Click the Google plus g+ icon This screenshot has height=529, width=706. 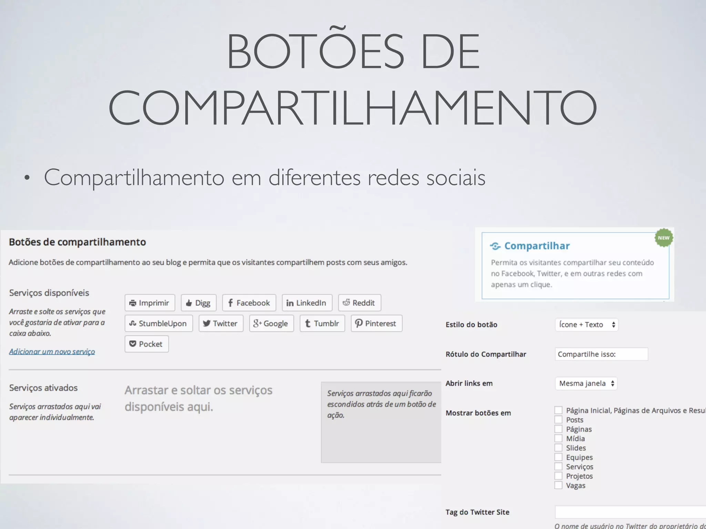[x=258, y=323]
